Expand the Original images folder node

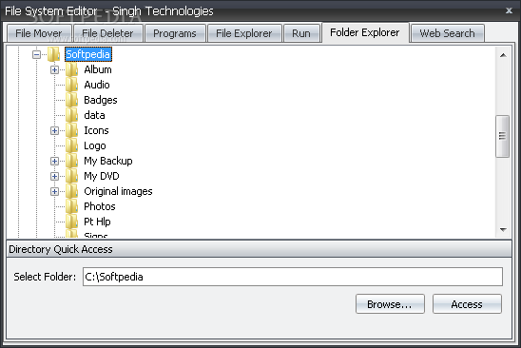(x=54, y=191)
